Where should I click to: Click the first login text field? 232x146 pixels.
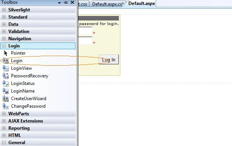tap(85, 31)
